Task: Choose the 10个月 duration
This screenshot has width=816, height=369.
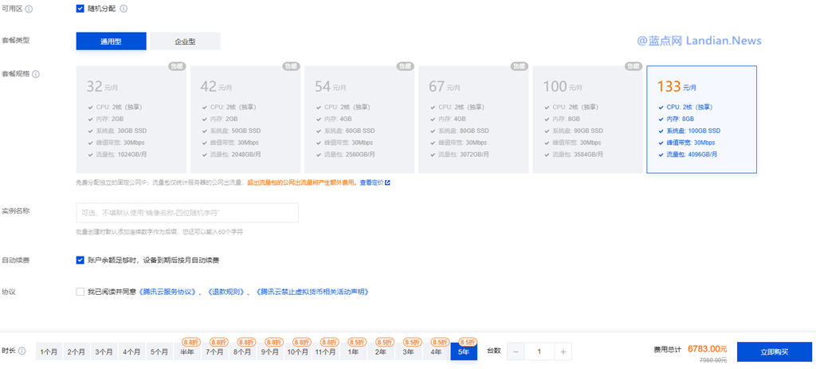Action: pos(298,351)
